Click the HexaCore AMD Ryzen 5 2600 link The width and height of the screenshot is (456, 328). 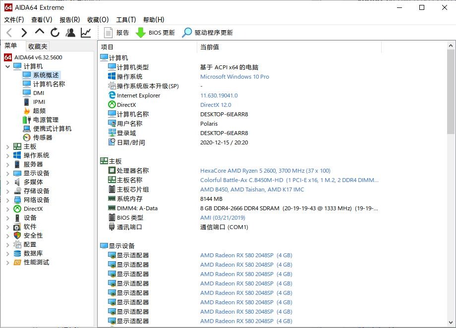pos(265,171)
